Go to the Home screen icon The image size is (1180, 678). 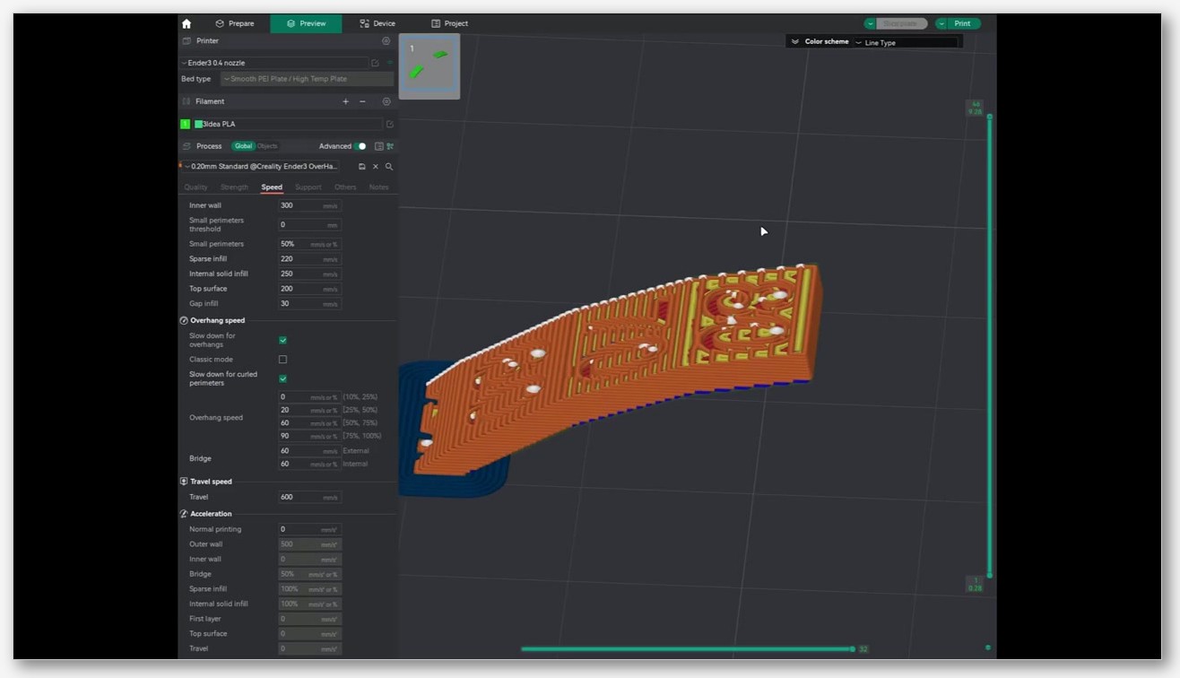point(187,23)
